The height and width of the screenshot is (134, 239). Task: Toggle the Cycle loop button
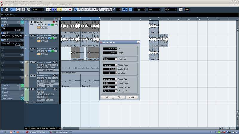[x=54, y=10]
